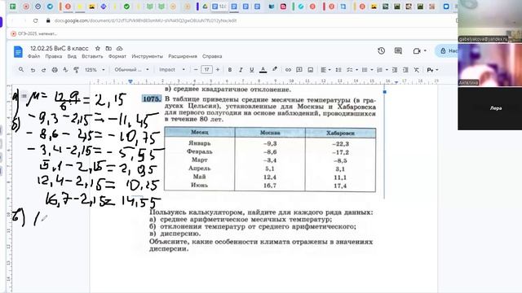Open line and paragraph spacing

338,70
